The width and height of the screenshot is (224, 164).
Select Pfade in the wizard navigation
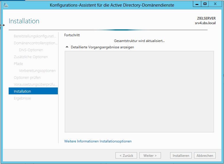click(x=18, y=64)
